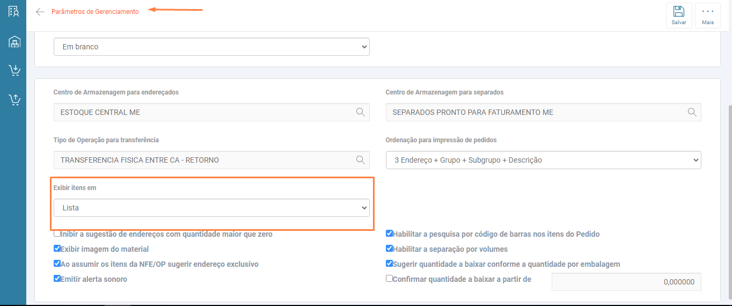Image resolution: width=732 pixels, height=306 pixels.
Task: Enable 'Inibir a sugestão de endereços' checkbox
Action: click(57, 234)
